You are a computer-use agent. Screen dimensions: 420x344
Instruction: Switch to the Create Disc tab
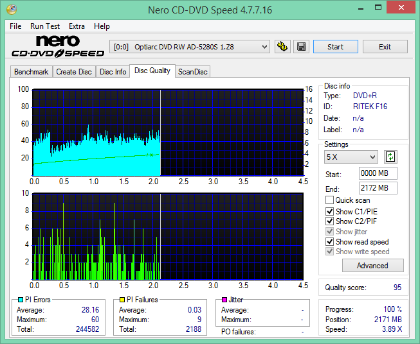[74, 72]
